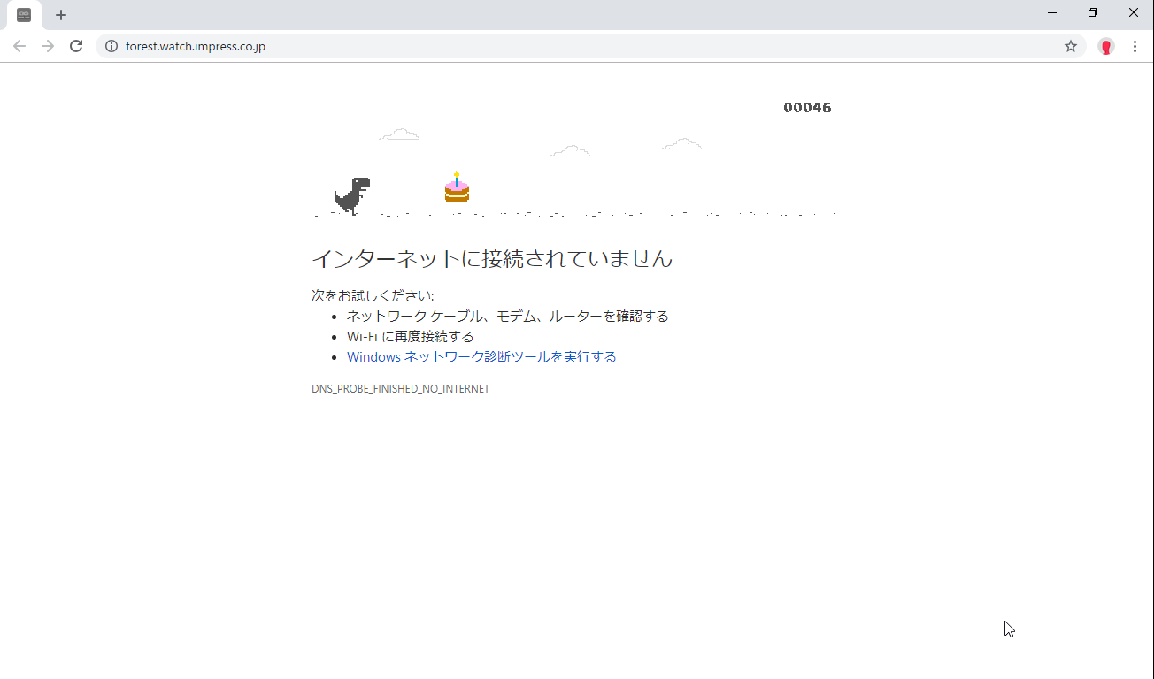
Task: Click the forward navigation arrow
Action: [48, 46]
